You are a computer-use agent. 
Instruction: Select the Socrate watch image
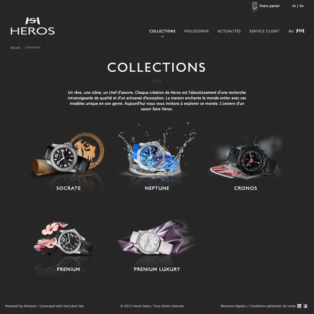point(68,155)
